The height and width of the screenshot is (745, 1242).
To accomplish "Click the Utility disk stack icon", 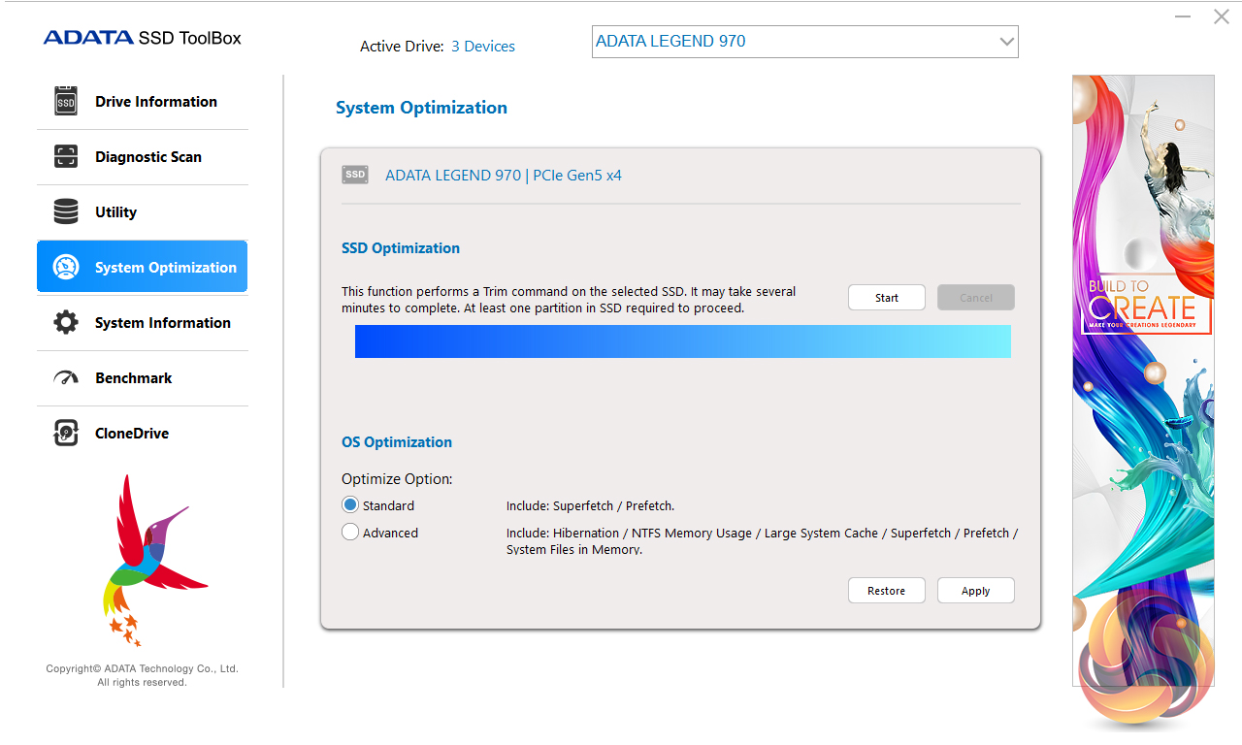I will coord(66,211).
